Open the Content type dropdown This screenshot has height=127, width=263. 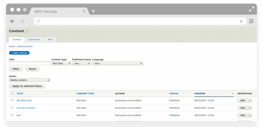tap(61, 63)
